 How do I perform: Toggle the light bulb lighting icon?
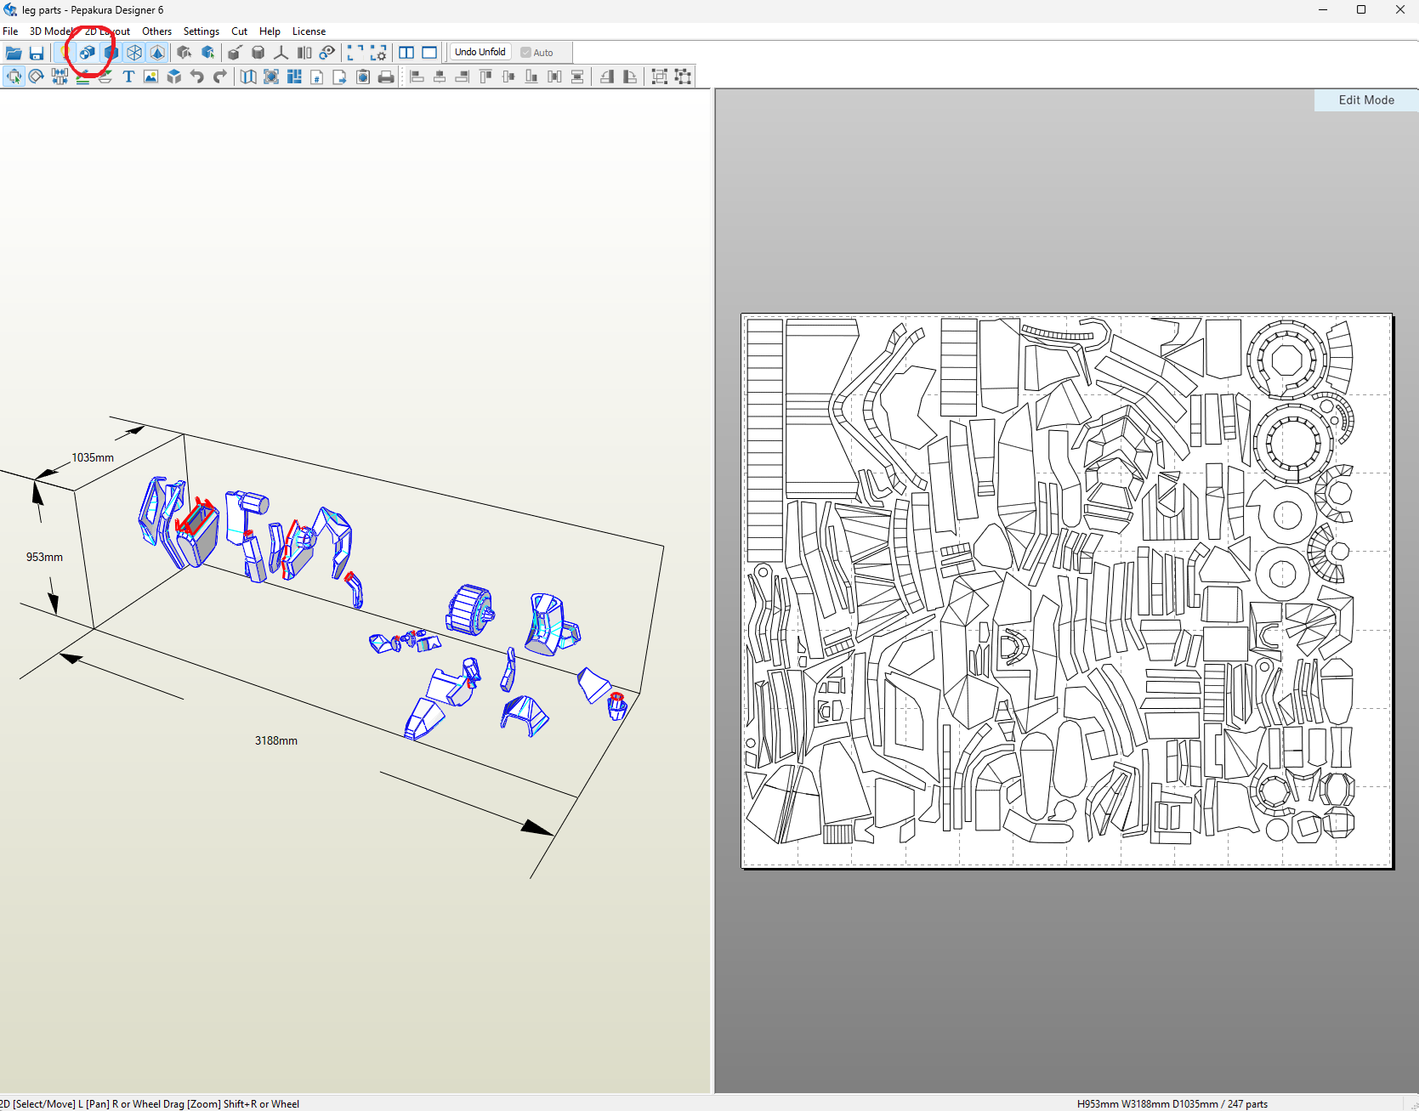point(64,53)
